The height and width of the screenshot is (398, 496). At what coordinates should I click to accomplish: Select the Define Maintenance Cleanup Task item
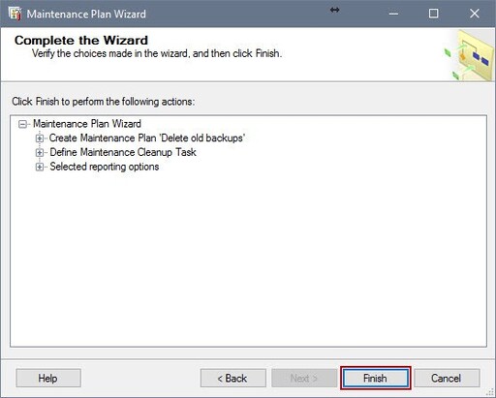123,152
